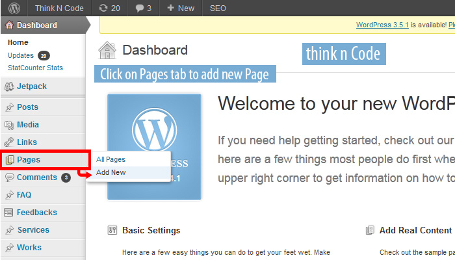
Task: Click the Media icon in sidebar
Action: pyautogui.click(x=9, y=125)
